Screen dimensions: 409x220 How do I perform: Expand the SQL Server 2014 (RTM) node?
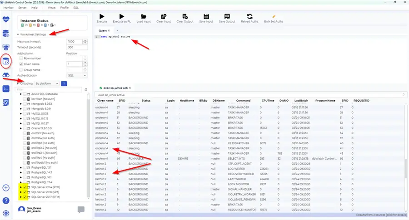pos(21,187)
